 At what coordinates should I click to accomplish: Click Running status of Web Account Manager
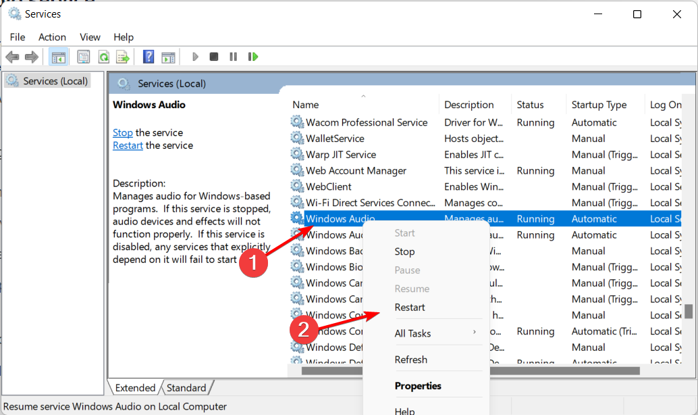tap(535, 171)
